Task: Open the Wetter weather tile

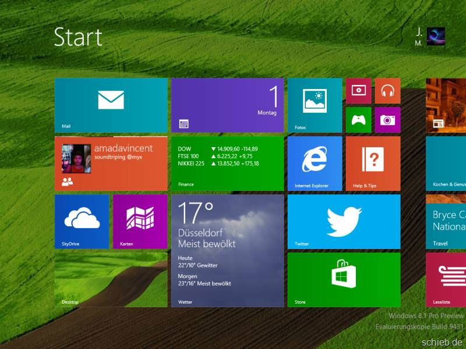Action: pyautogui.click(x=228, y=251)
